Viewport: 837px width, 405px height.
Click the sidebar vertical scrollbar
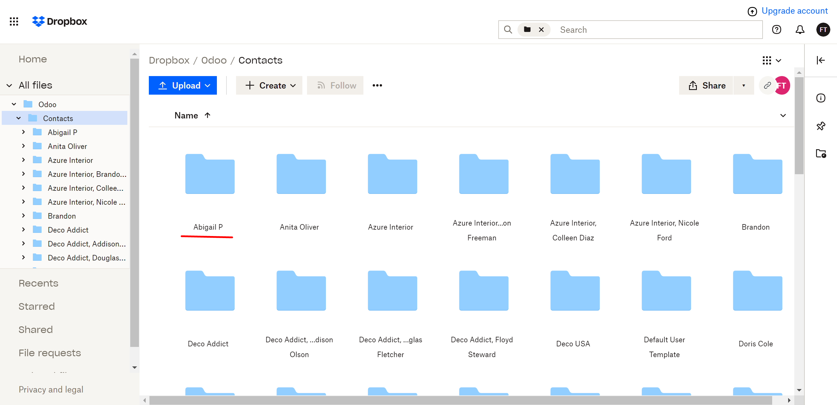(x=134, y=203)
